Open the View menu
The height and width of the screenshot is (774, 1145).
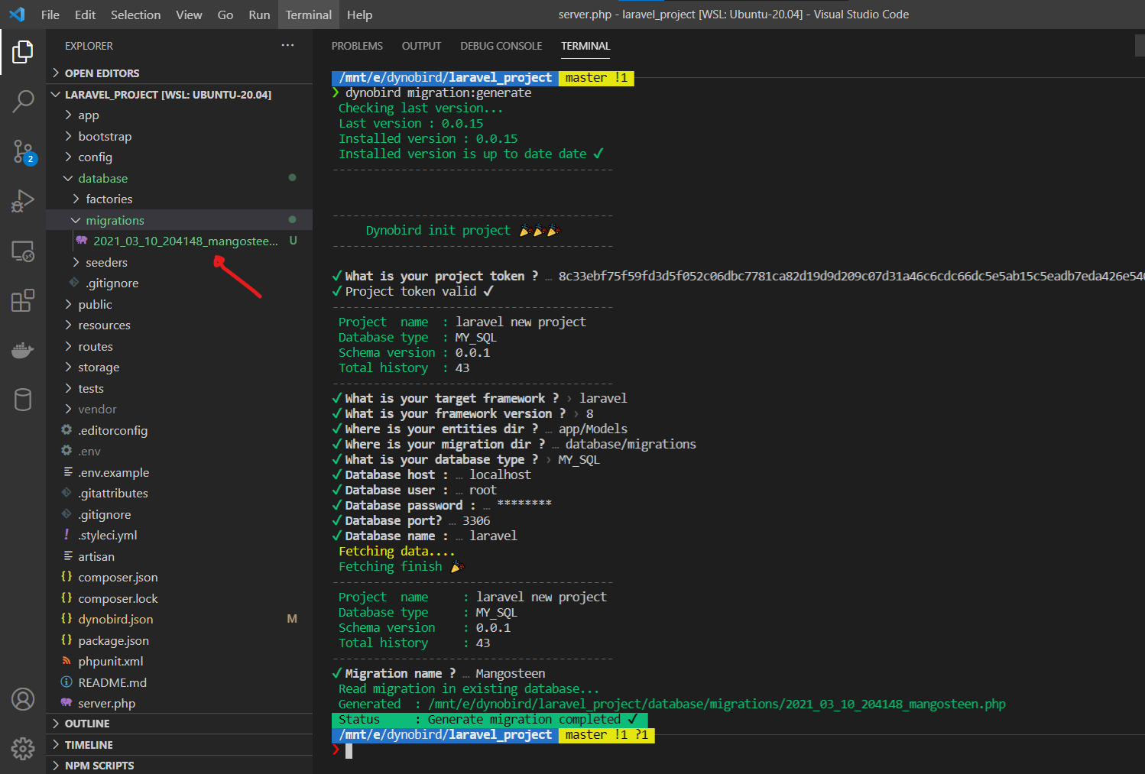[x=189, y=15]
